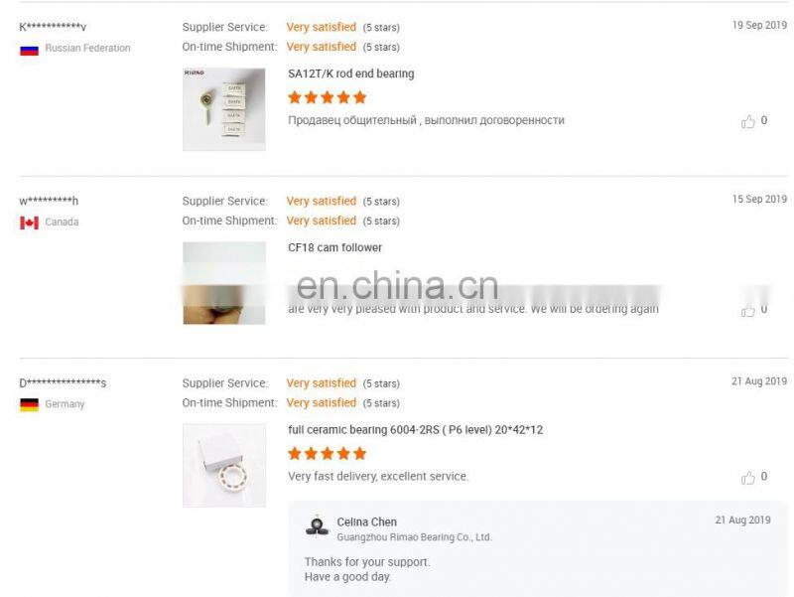Click star rating under ceramic bearing review
The image size is (794, 597).
point(328,454)
